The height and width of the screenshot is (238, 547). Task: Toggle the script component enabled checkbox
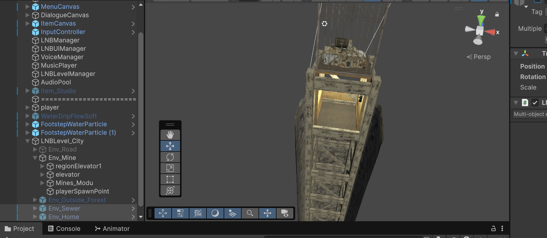(535, 103)
